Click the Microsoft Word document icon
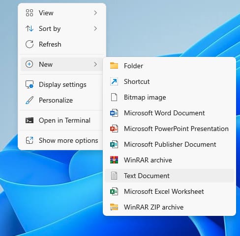This screenshot has width=240, height=236. [114, 113]
